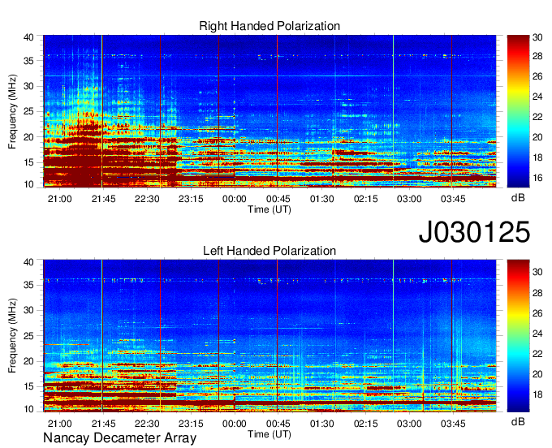Click the dB unit label under Left Handed color bar

click(518, 421)
